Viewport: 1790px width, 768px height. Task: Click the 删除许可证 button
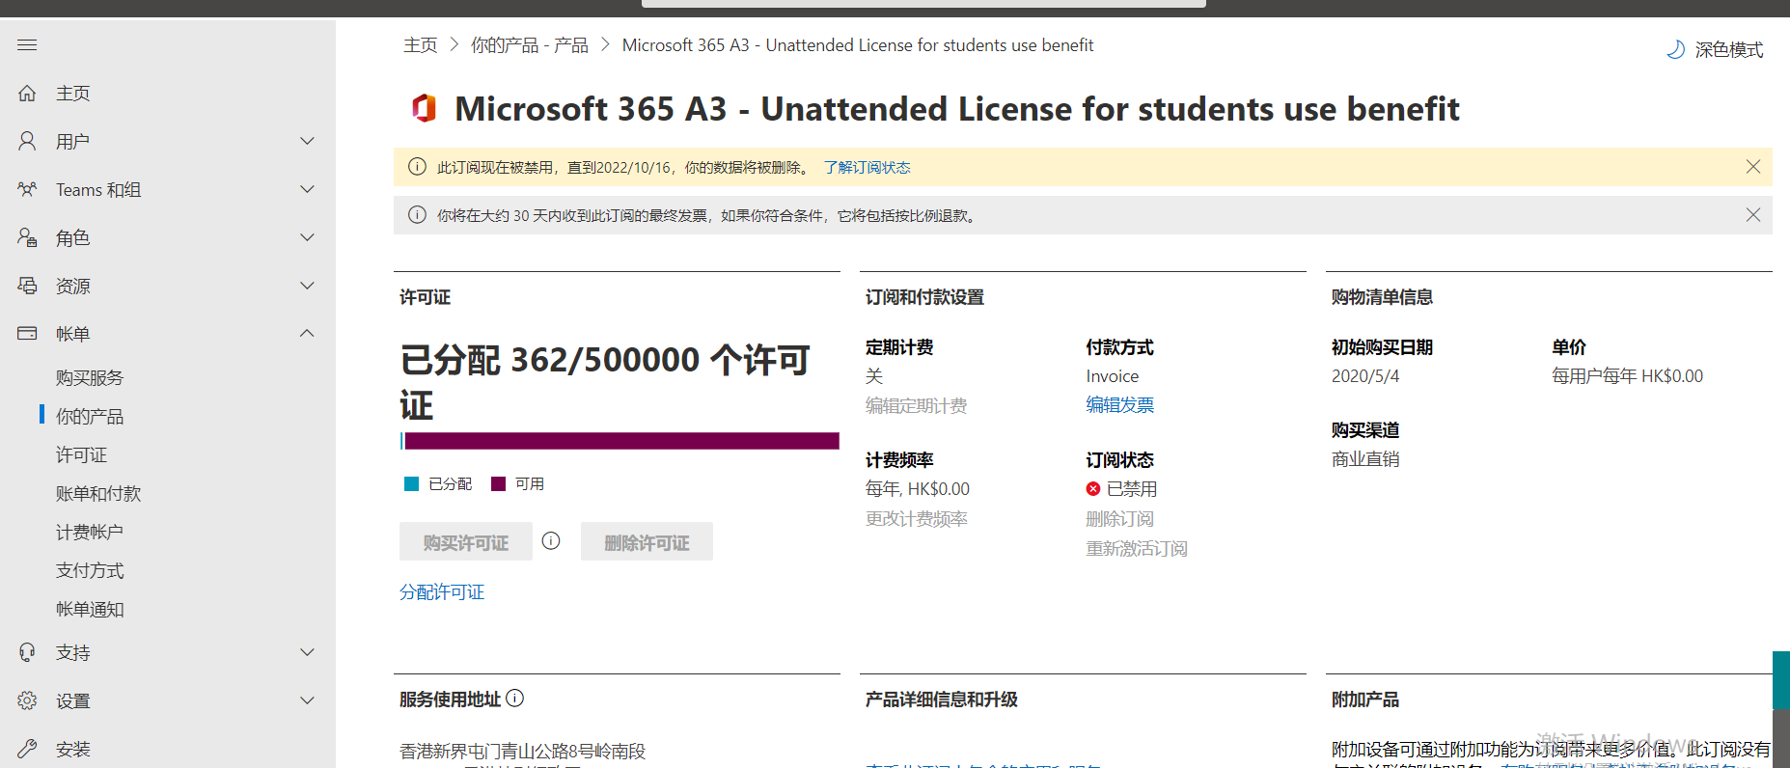(647, 542)
